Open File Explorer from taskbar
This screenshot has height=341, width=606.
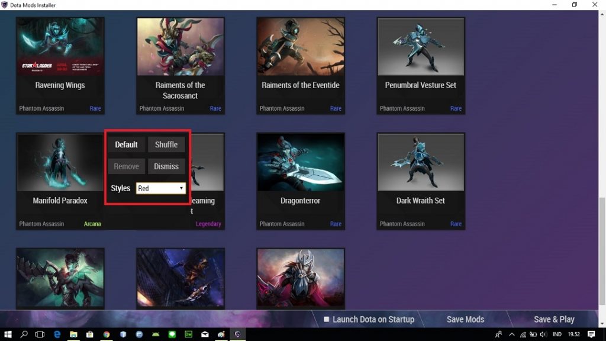point(73,334)
